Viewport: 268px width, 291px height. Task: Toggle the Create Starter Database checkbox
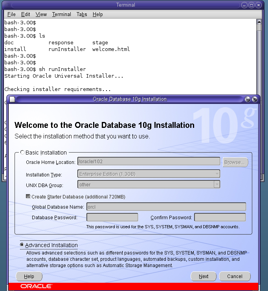point(28,196)
